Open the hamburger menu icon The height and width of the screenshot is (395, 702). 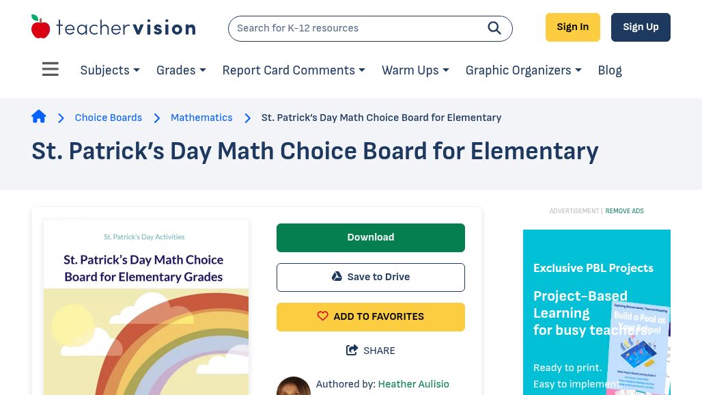51,70
